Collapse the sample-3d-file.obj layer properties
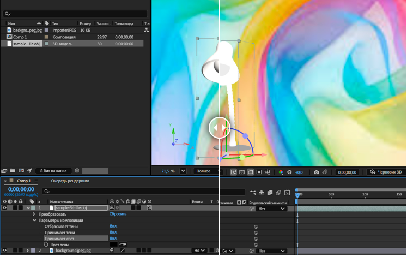Image resolution: width=407 pixels, height=256 pixels. (28, 208)
